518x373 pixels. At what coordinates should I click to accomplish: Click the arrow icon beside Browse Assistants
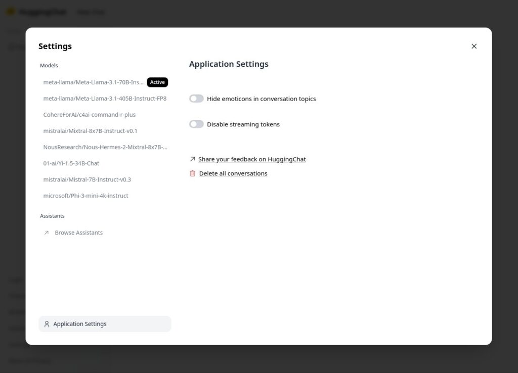(x=47, y=232)
